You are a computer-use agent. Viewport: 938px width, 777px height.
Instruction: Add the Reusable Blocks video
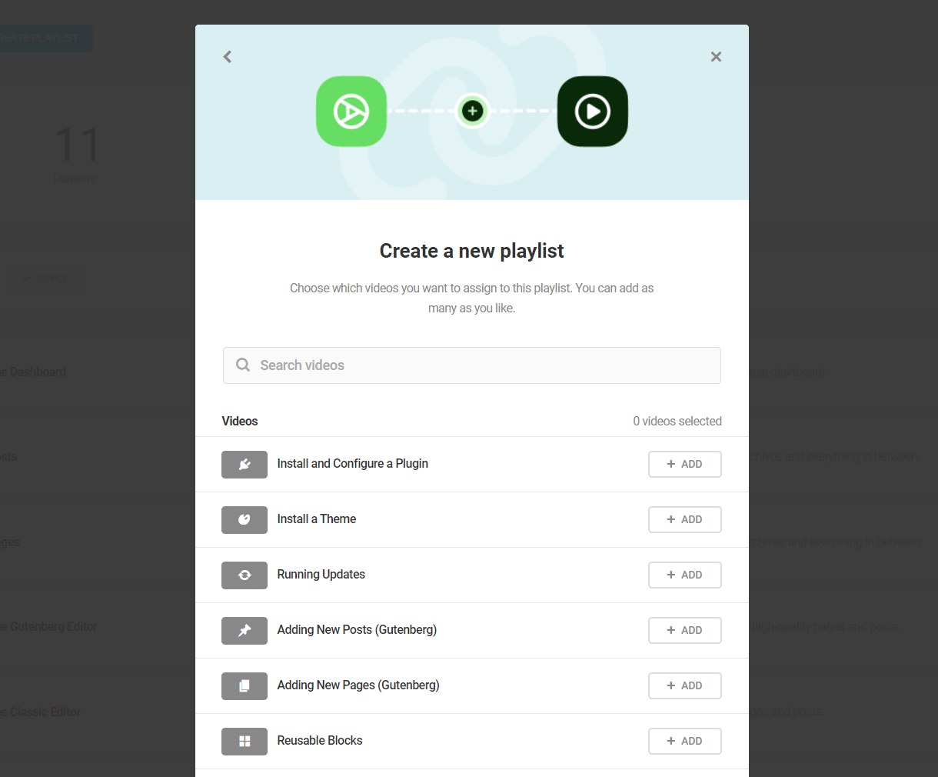click(685, 741)
